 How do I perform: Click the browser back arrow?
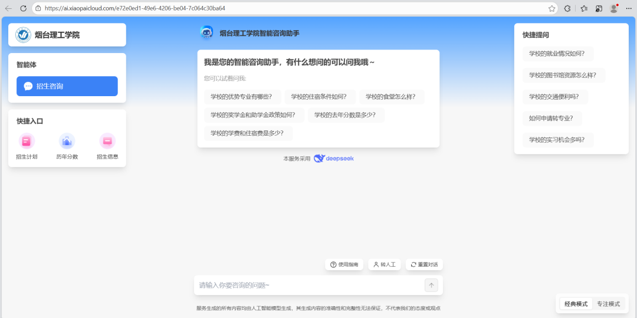8,8
